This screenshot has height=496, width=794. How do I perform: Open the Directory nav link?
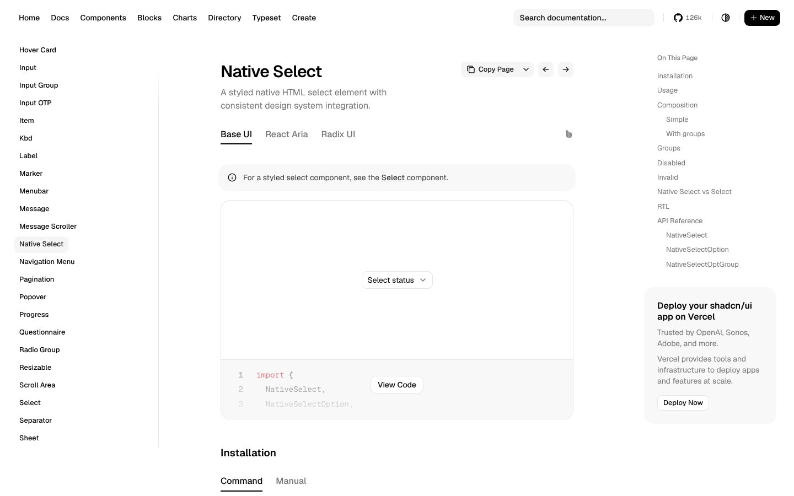coord(224,18)
